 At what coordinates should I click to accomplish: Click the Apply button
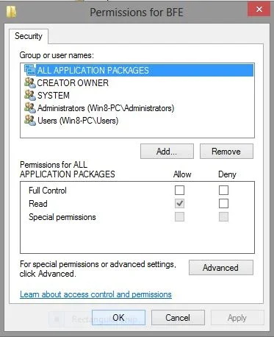(x=237, y=318)
